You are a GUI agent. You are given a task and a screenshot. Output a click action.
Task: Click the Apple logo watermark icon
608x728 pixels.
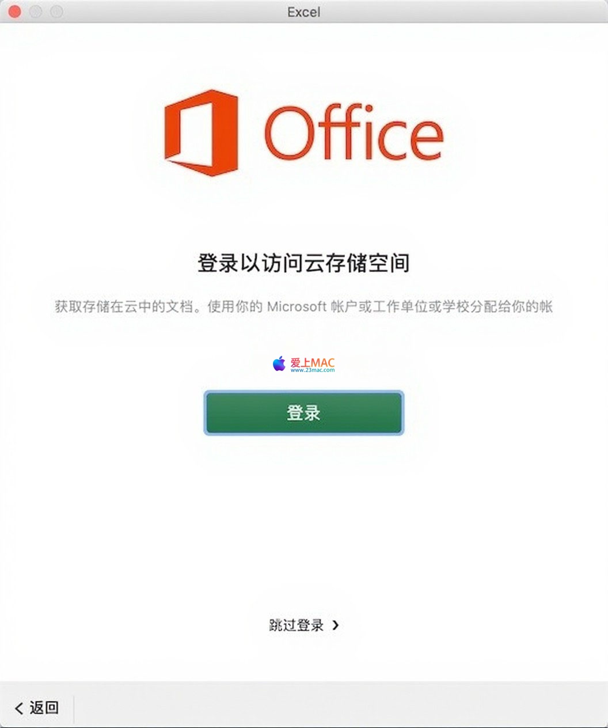pyautogui.click(x=279, y=363)
